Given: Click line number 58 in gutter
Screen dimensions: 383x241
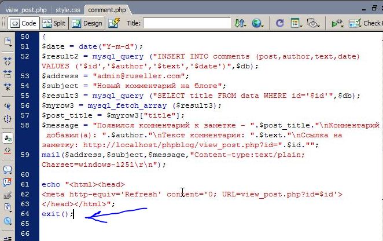Looking at the screenshot, I should pos(25,125).
